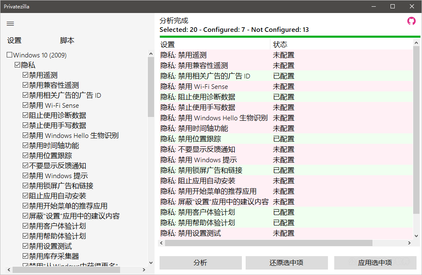Uncheck 禁用 Wi-Fi Sense option
Screen dimensions: 422x275
point(26,105)
